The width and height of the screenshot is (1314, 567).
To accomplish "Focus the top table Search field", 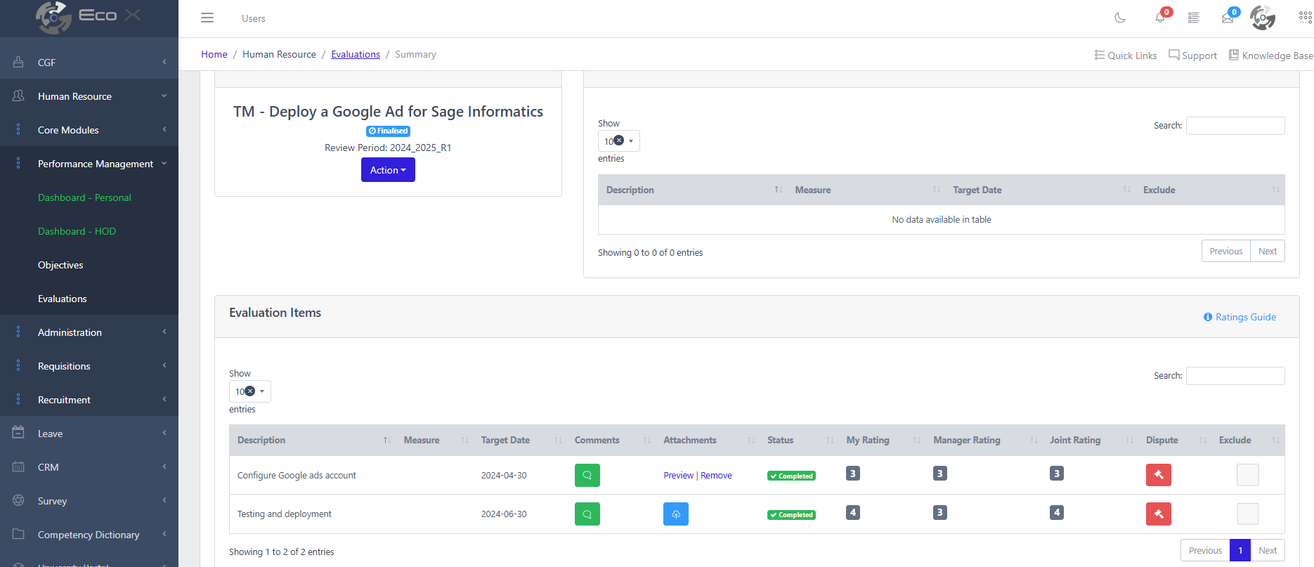I will click(x=1235, y=126).
